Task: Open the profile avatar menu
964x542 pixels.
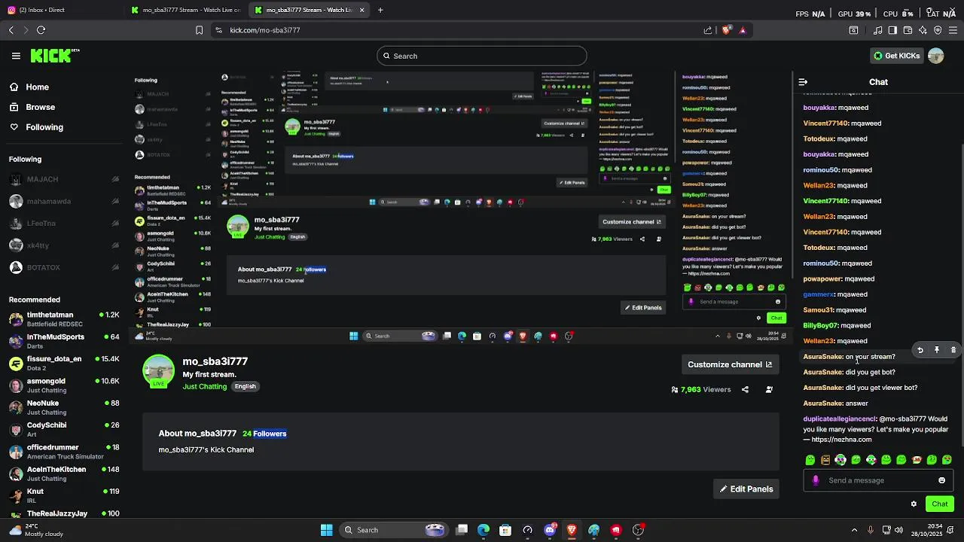Action: (935, 56)
